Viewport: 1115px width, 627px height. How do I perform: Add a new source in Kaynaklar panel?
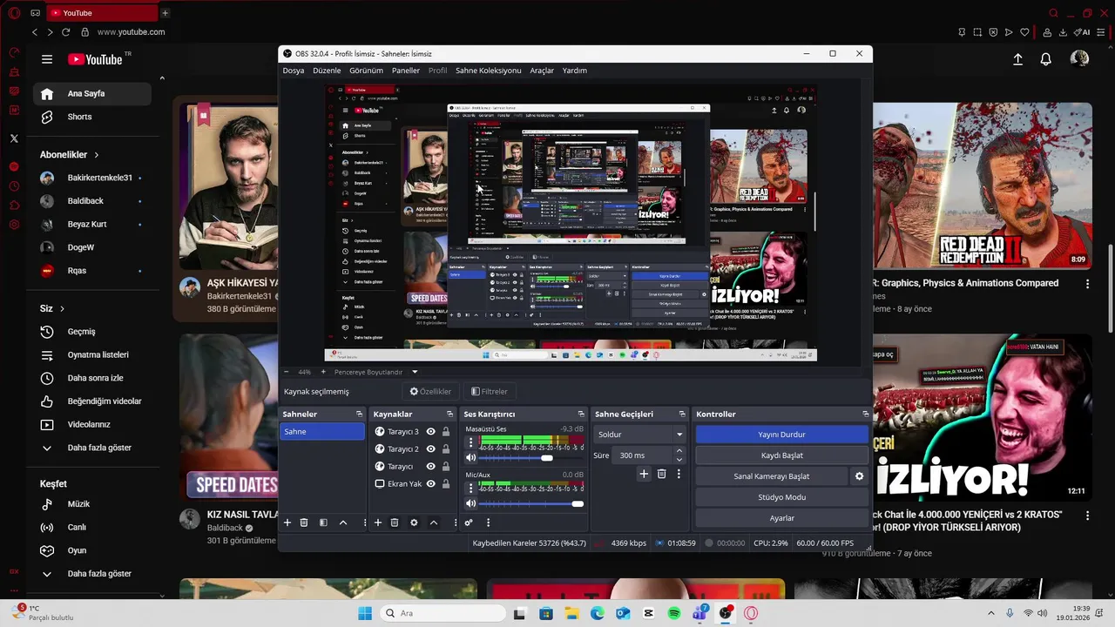[x=378, y=522]
